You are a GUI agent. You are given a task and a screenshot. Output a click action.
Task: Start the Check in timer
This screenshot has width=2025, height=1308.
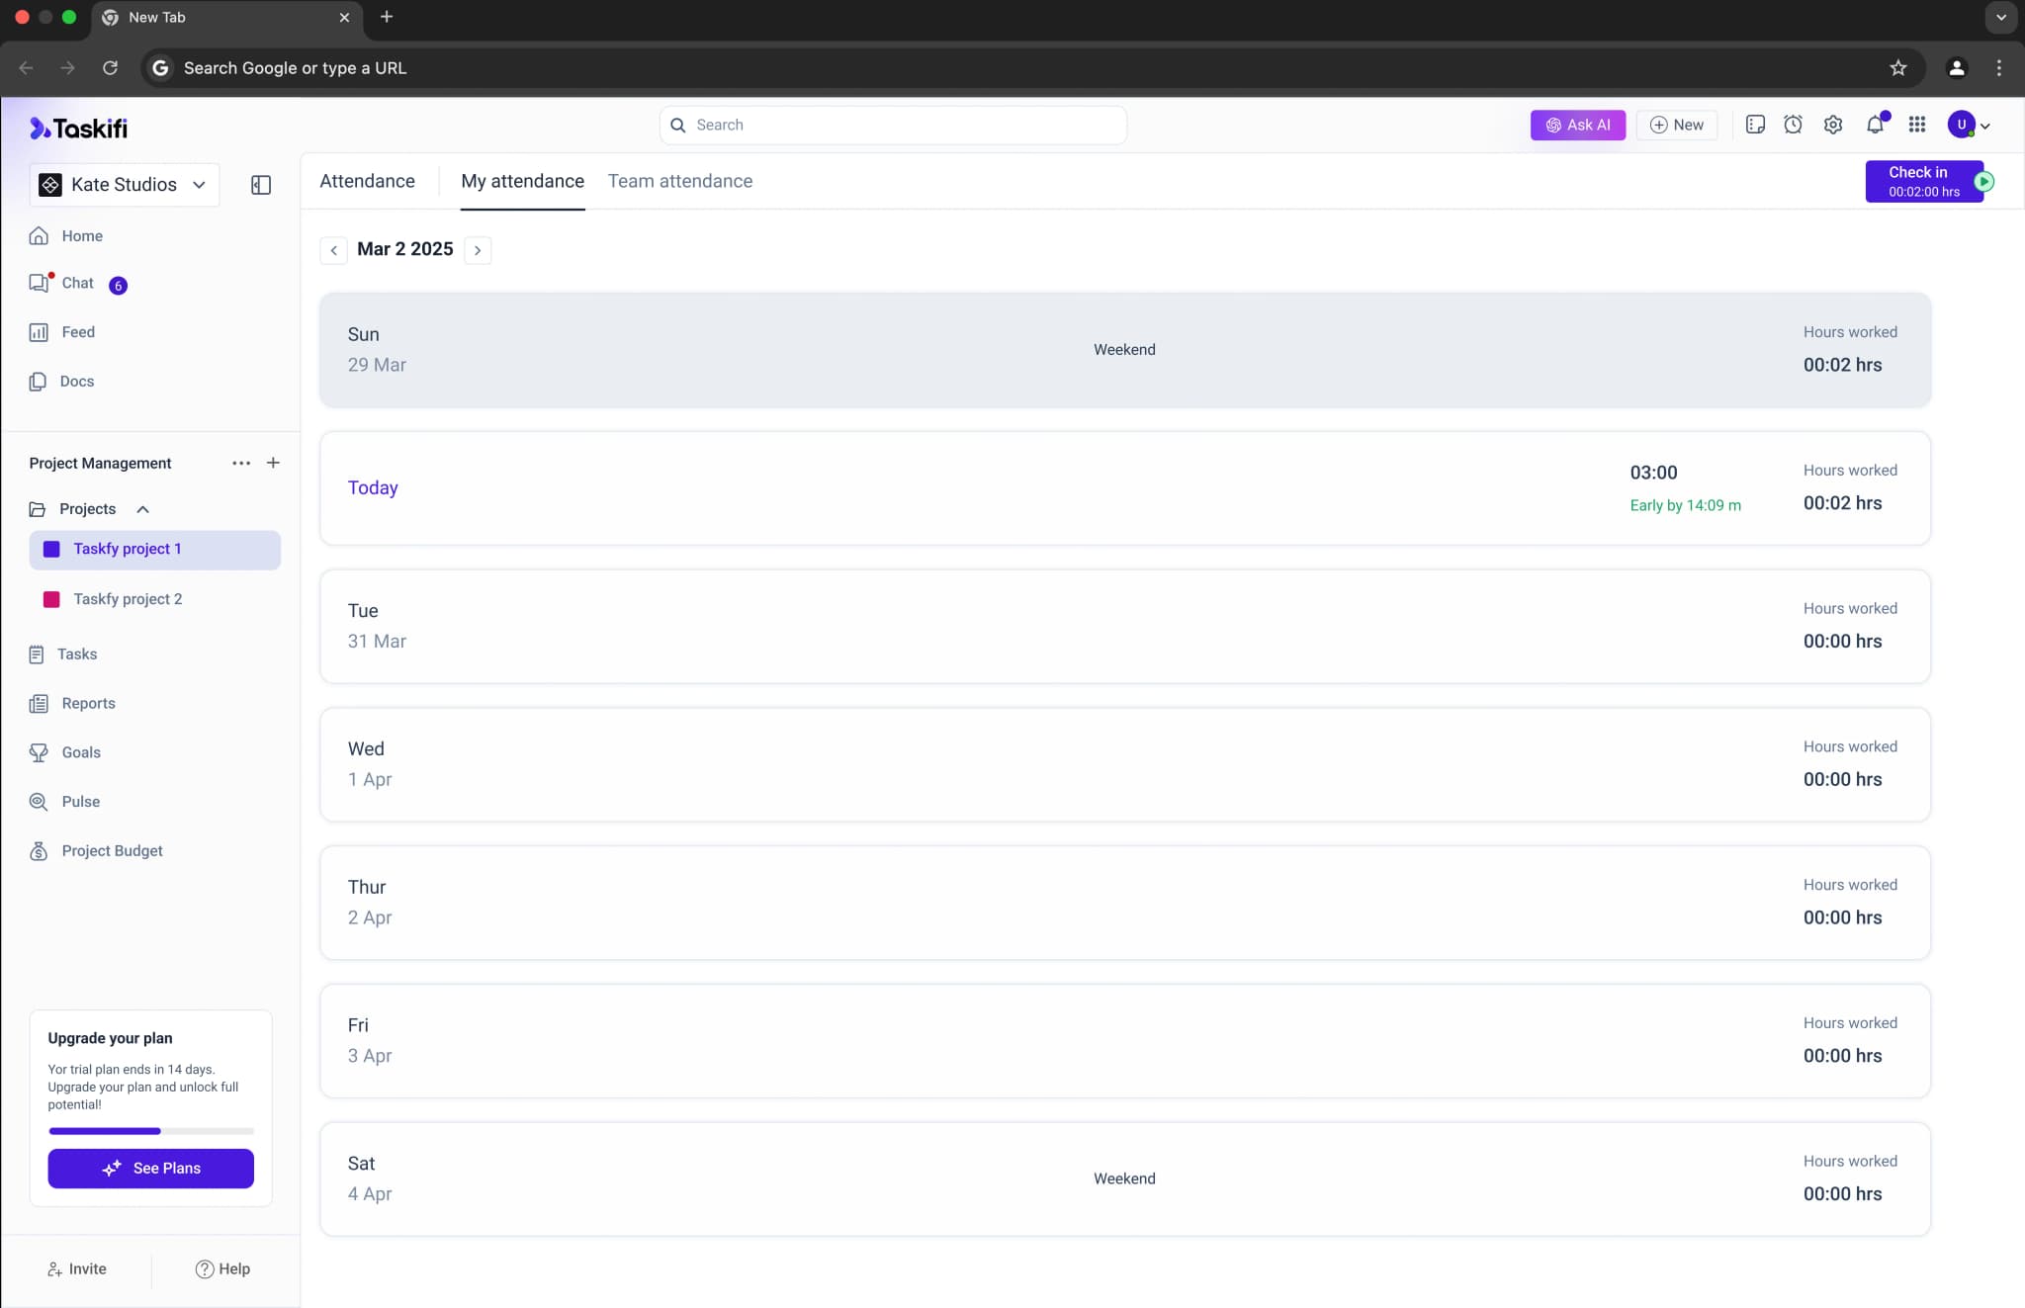[1983, 182]
